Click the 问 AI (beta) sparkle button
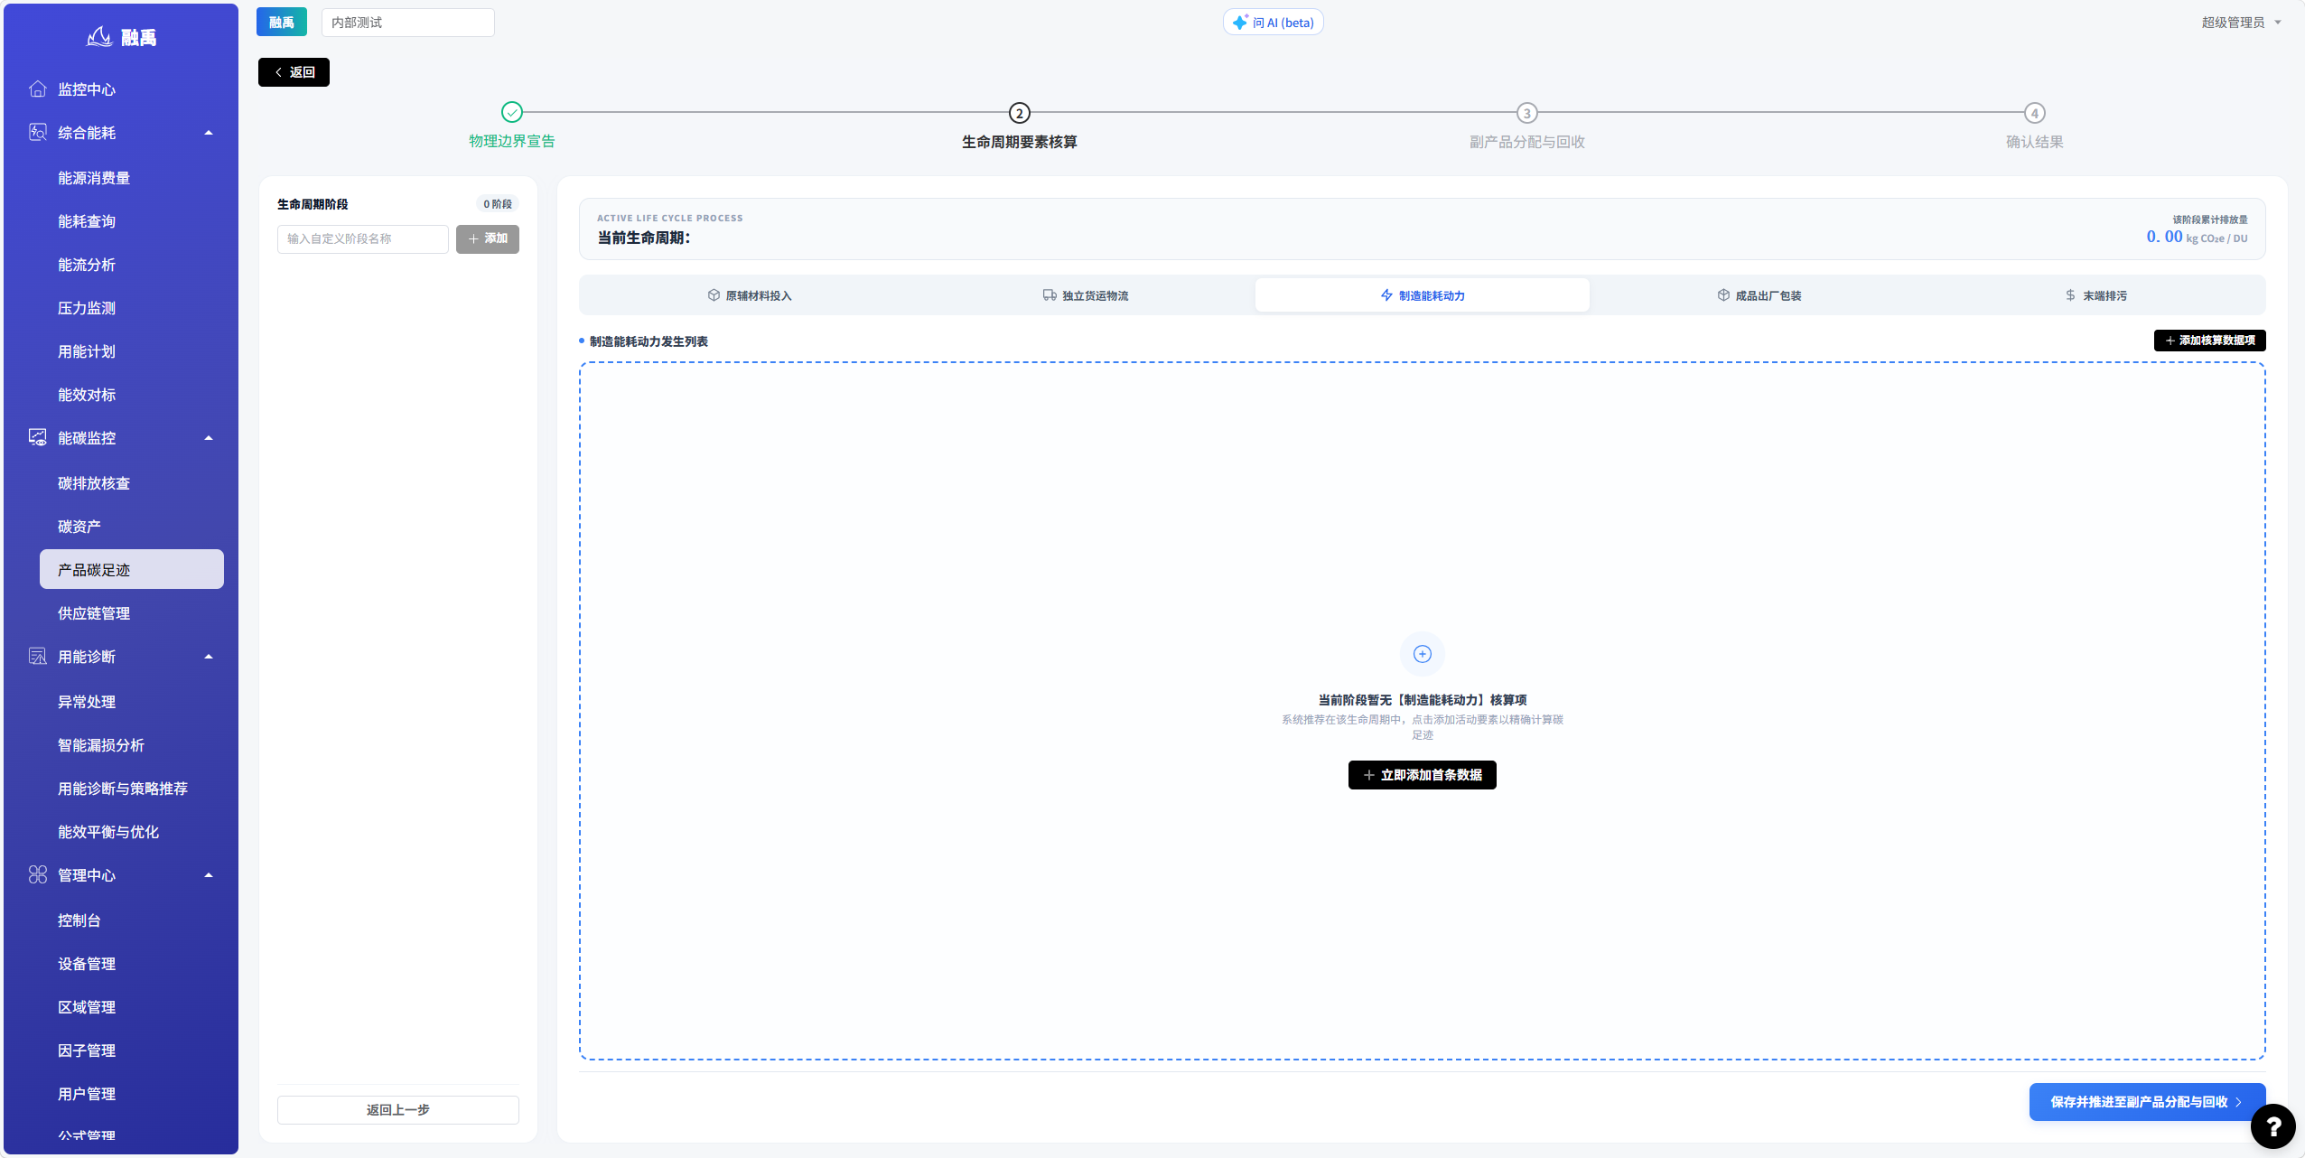The width and height of the screenshot is (2305, 1158). (x=1274, y=23)
